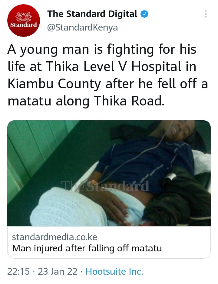Tap the 23 Jan 22 date

point(58,271)
